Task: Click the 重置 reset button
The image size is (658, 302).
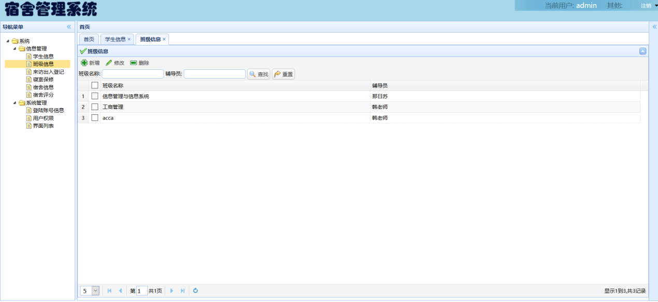Action: point(283,74)
